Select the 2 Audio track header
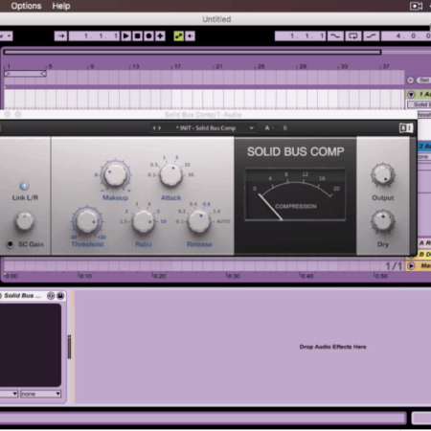This screenshot has height=431, width=431. point(424,147)
